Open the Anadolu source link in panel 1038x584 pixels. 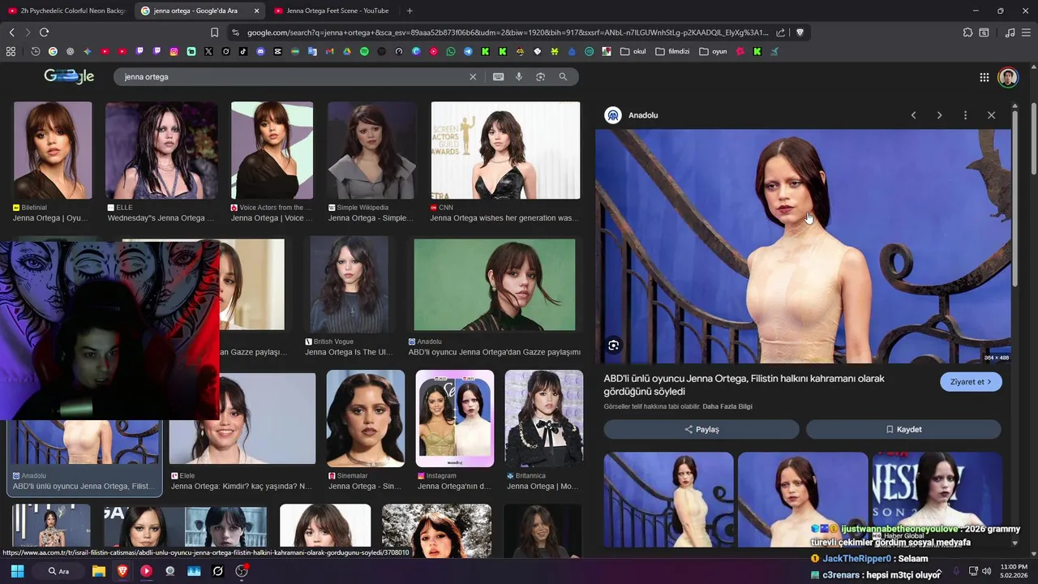tap(632, 115)
